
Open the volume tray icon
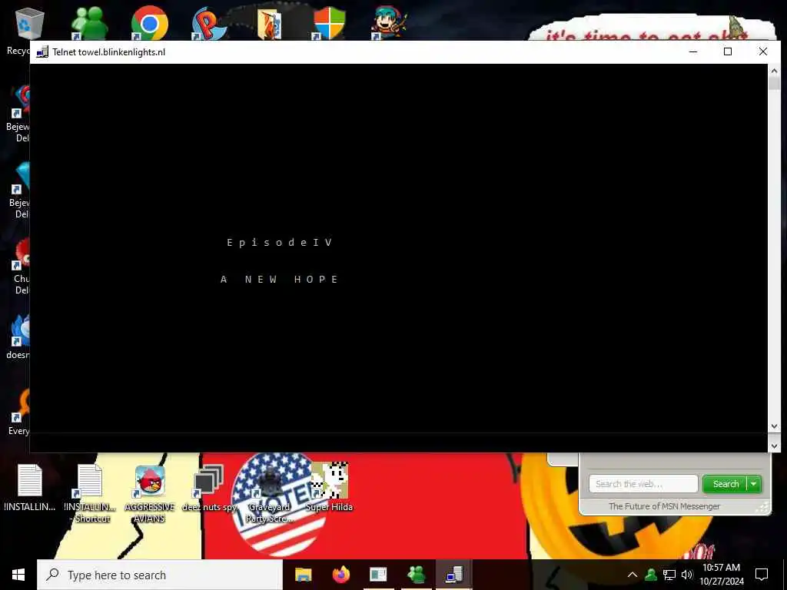(686, 575)
